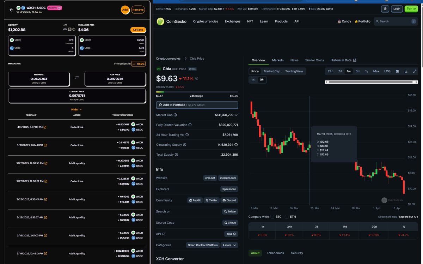423x264 pixels.
Task: Select the Price chart mode
Action: pos(255,71)
